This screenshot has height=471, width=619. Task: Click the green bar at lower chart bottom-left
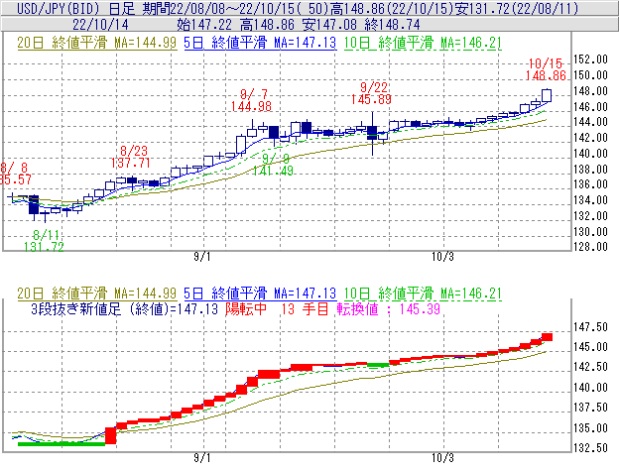coord(62,444)
